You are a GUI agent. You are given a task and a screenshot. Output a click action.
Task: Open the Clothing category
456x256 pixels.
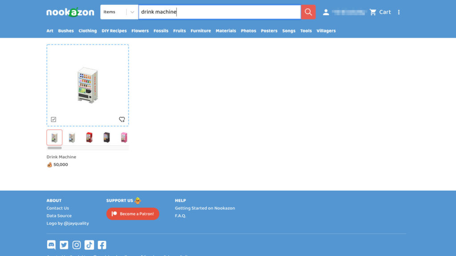[x=88, y=31]
